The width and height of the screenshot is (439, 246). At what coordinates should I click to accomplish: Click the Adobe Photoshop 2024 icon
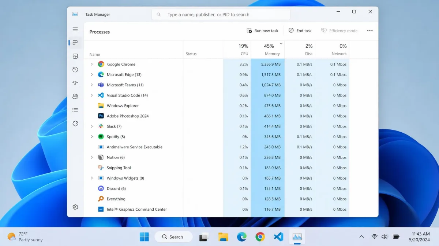[101, 116]
